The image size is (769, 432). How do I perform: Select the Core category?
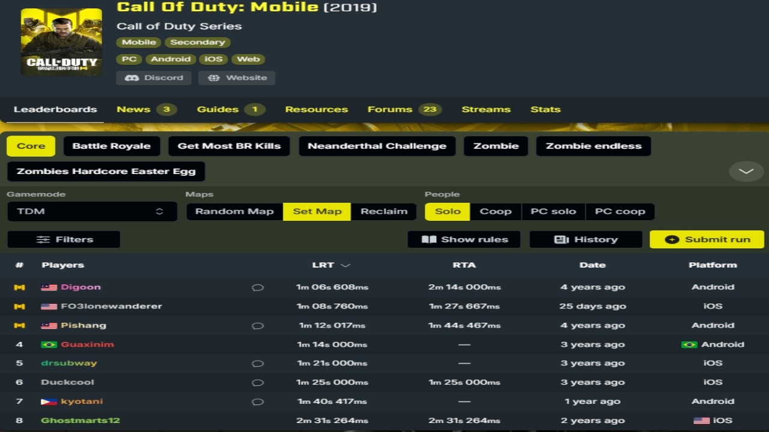point(31,146)
